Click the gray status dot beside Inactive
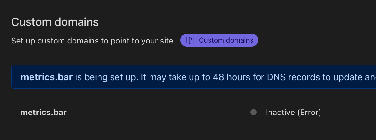 (x=253, y=112)
